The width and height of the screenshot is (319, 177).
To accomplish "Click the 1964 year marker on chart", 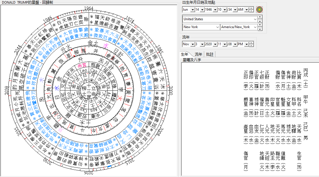I will 89,8.
